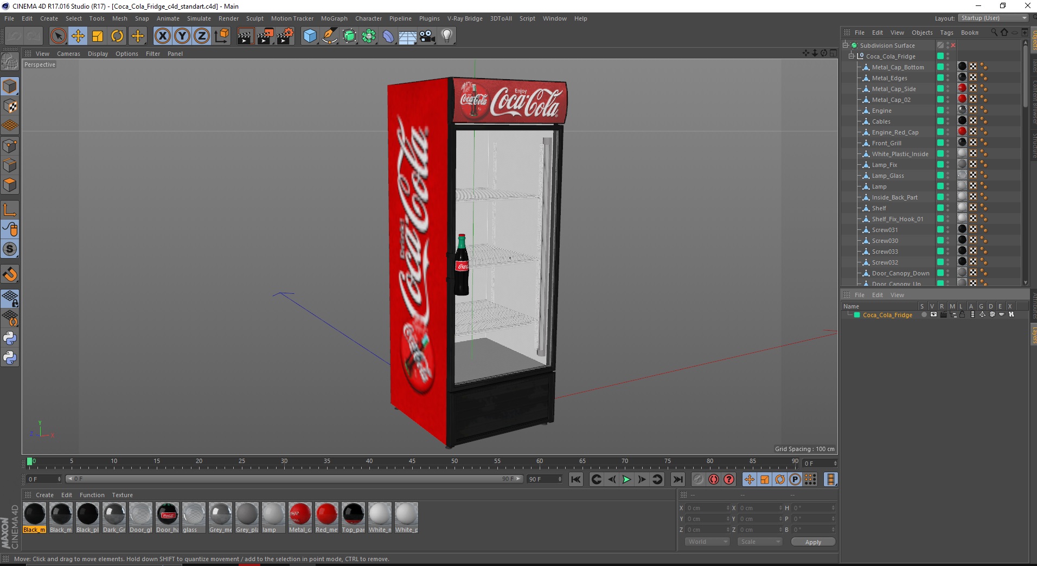Viewport: 1037px width, 566px height.
Task: Open the MoGraph menu
Action: coord(334,18)
